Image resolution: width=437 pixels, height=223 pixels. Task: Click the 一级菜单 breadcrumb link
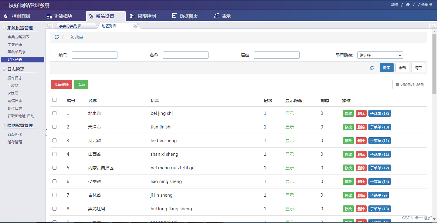pyautogui.click(x=75, y=37)
